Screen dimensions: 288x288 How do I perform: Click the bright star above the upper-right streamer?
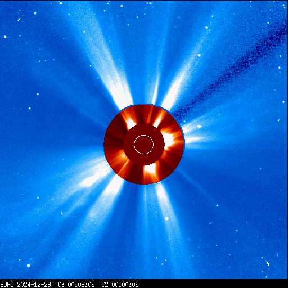click(x=199, y=55)
